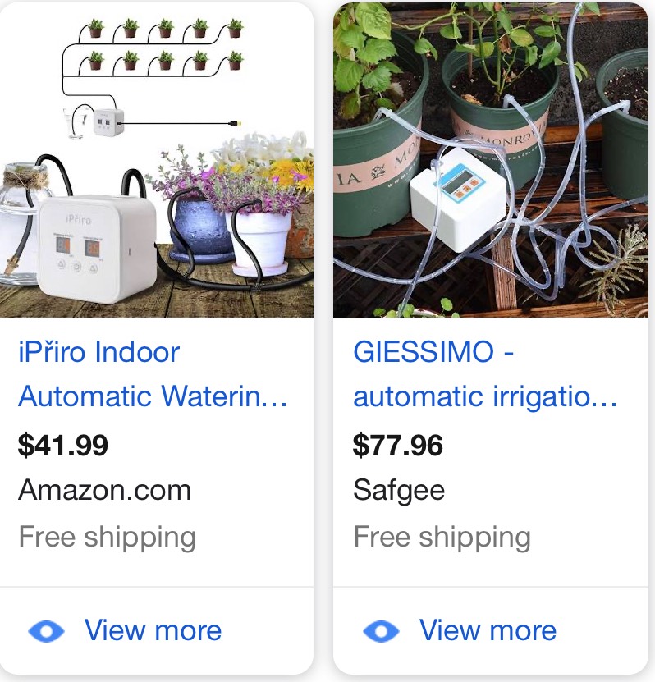Click the white iPřiro controller box in the image
Image resolution: width=655 pixels, height=682 pixels.
point(97,249)
